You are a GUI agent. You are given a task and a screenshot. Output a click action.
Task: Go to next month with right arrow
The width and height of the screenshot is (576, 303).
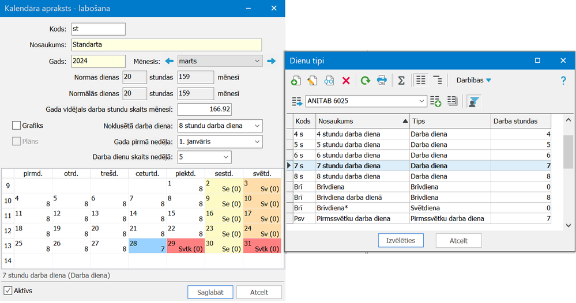[x=271, y=61]
